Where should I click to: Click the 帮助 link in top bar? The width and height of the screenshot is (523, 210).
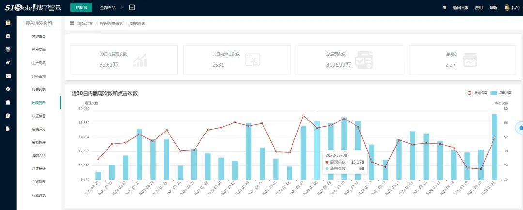(493, 8)
